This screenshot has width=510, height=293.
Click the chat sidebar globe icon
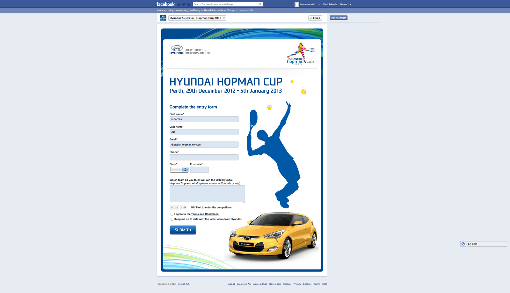[463, 244]
